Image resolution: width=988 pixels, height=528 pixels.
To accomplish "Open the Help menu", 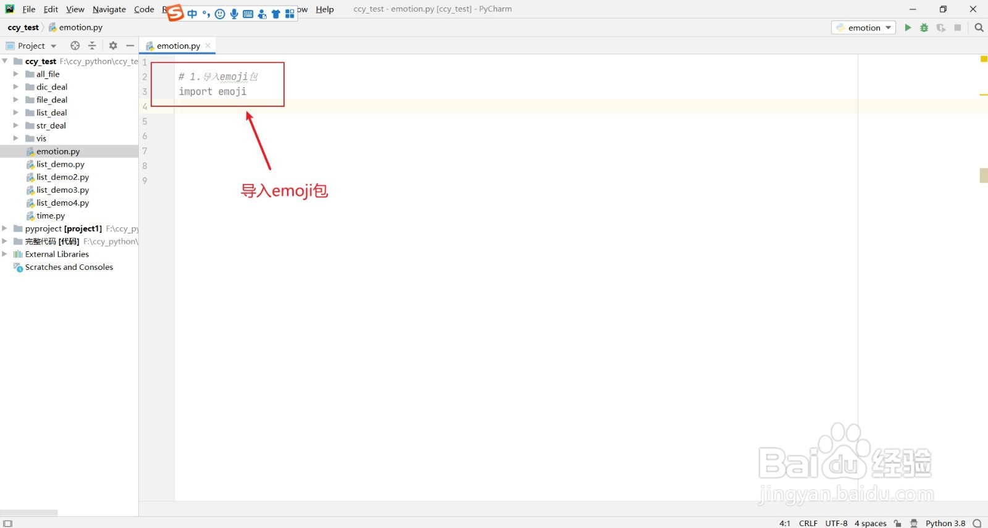I will [325, 9].
